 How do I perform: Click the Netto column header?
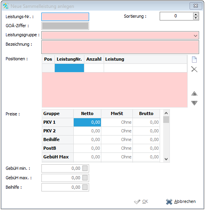tap(87, 113)
